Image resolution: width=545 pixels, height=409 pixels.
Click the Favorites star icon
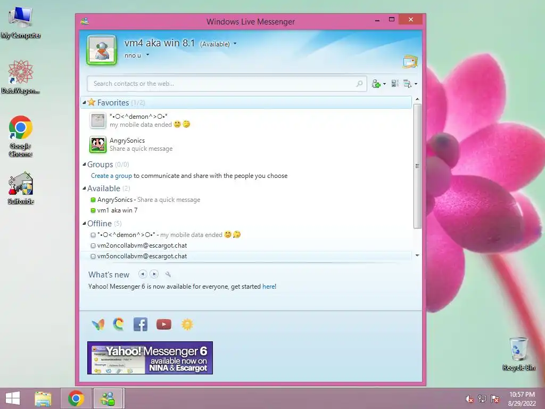pos(92,102)
